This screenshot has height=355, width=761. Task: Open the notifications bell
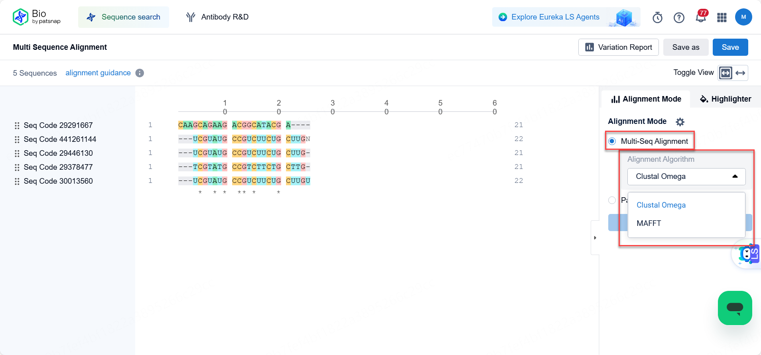coord(700,18)
